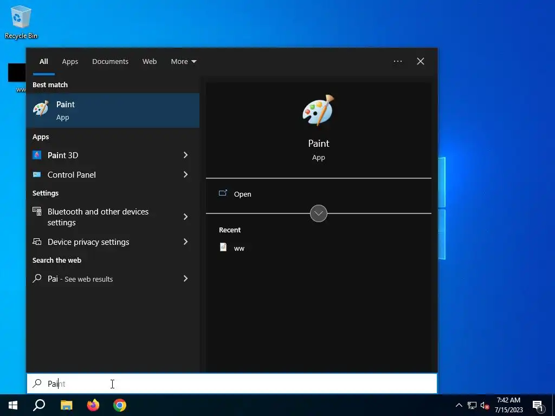The image size is (555, 416).
Task: Click the Paint 3D app icon
Action: (37, 155)
